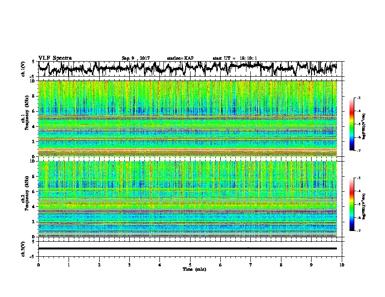Viewport: 385px width, 297px height.
Task: Click the time axis tick label "10"
Action: point(342,265)
